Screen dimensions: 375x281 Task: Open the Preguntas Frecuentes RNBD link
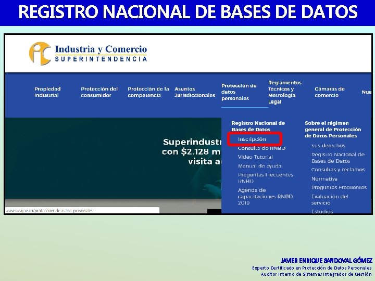click(x=266, y=178)
